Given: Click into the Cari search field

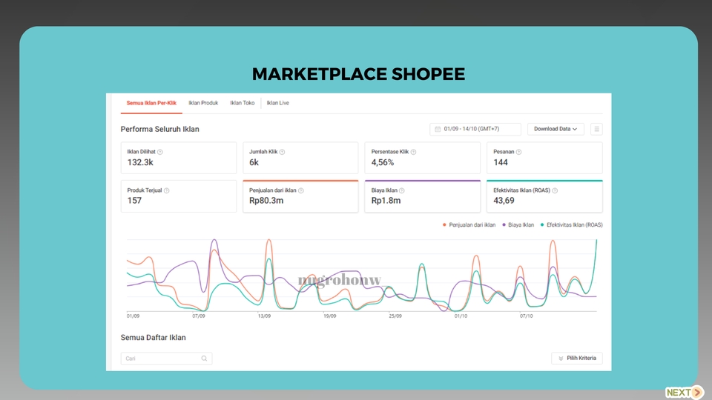Looking at the screenshot, I should tap(159, 359).
